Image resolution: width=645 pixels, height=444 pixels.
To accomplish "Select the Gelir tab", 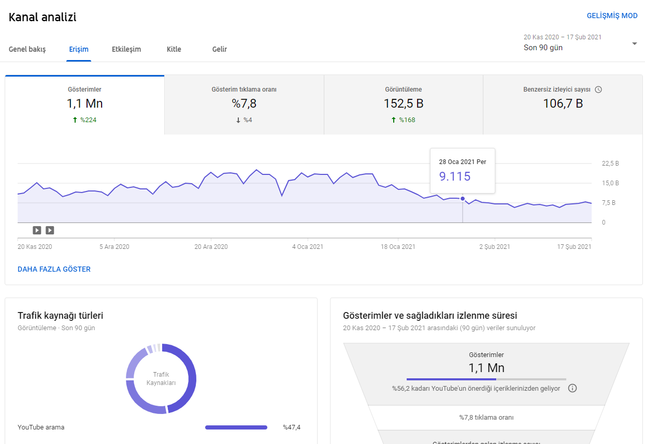I will [x=220, y=49].
